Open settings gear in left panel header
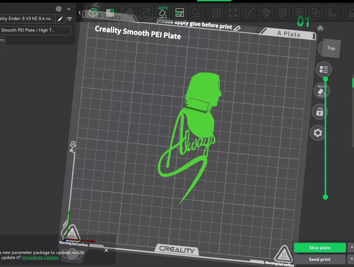 59,9
